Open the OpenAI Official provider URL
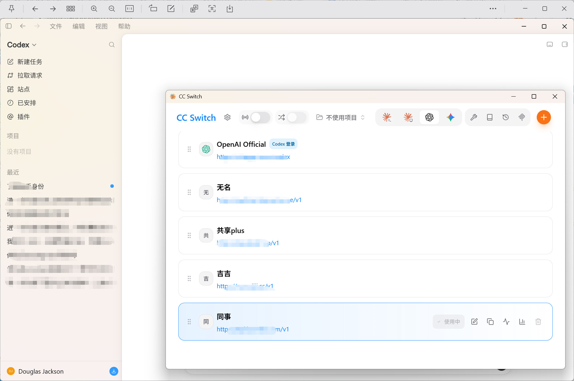574x381 pixels. pyautogui.click(x=253, y=157)
